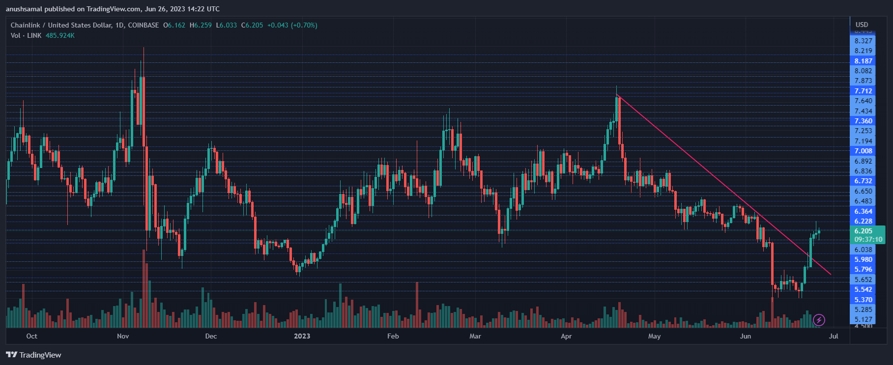Click the Jul label on time axis

[x=834, y=336]
